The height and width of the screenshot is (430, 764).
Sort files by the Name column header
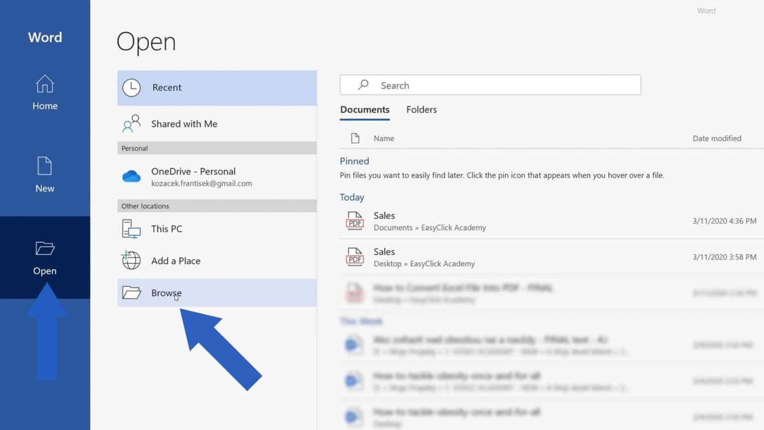[383, 138]
